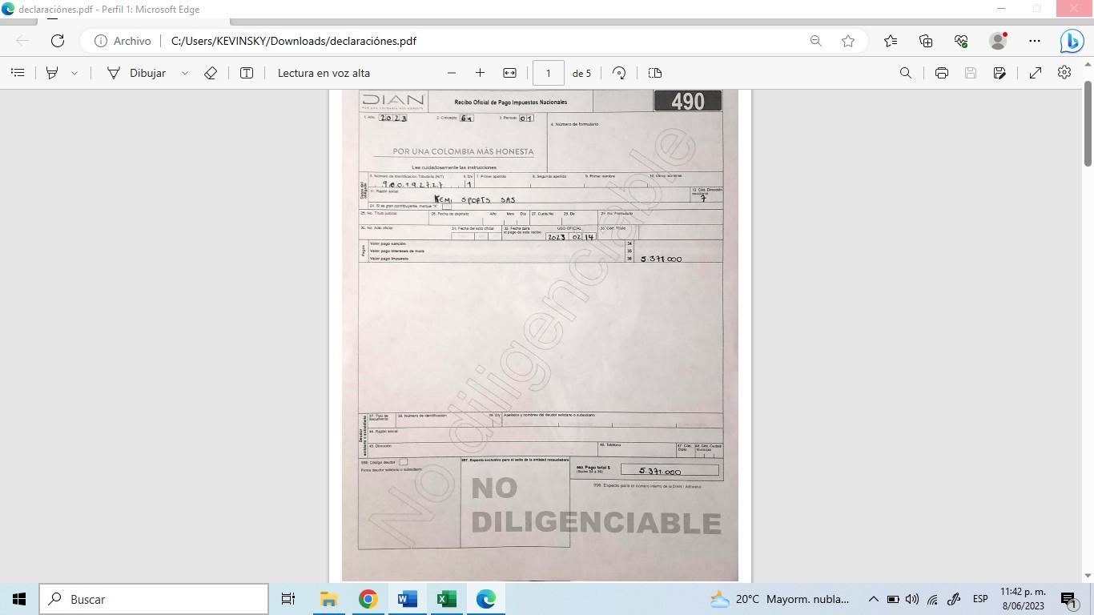The image size is (1094, 615).
Task: Open network settings in system tray
Action: [933, 599]
